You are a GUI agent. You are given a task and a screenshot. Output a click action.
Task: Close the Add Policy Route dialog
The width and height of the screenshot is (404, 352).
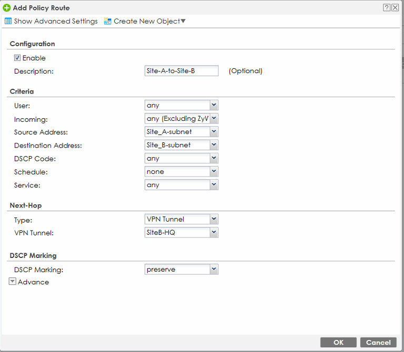point(395,7)
